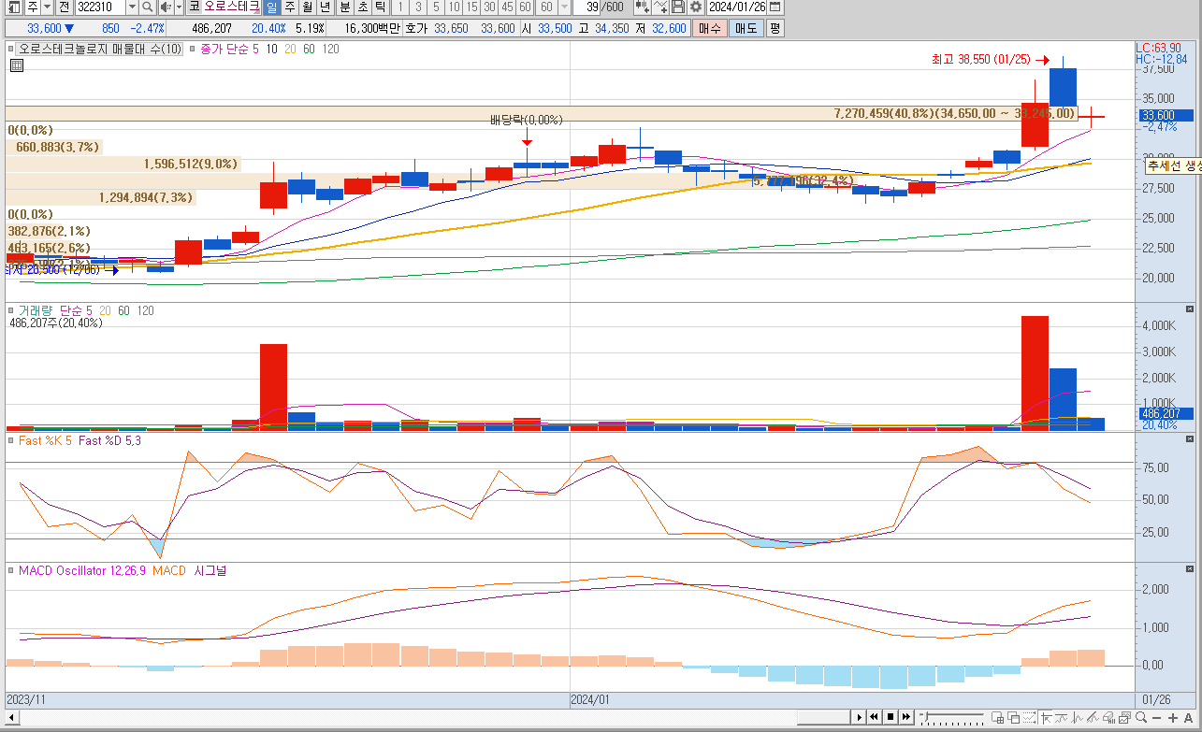Adjust the playback speed slider at bottom
Viewport: 1202px width, 732px height.
click(x=952, y=717)
